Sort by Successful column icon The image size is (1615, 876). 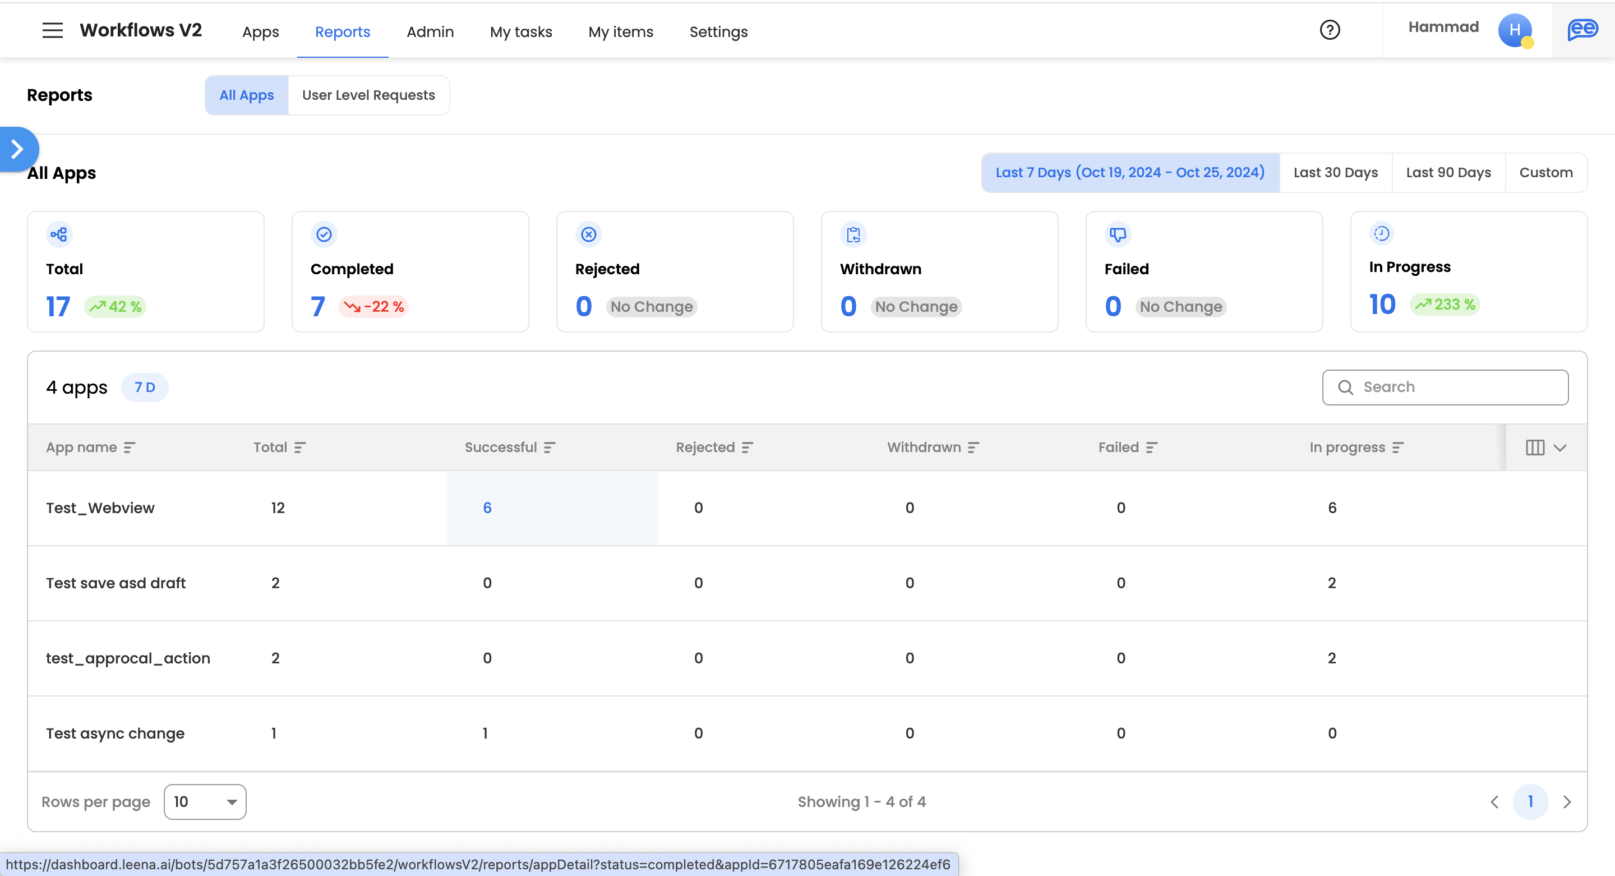pyautogui.click(x=549, y=448)
